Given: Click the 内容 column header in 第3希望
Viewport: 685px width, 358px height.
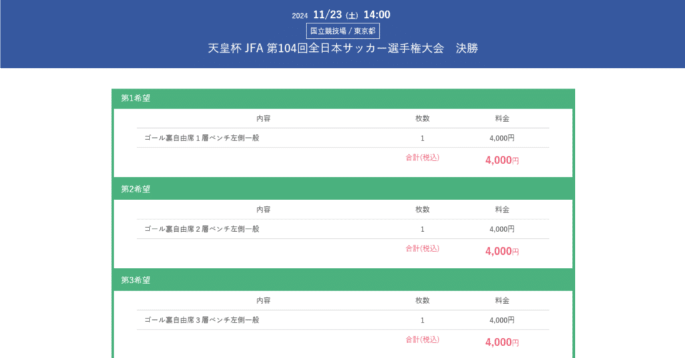Looking at the screenshot, I should pyautogui.click(x=263, y=301).
